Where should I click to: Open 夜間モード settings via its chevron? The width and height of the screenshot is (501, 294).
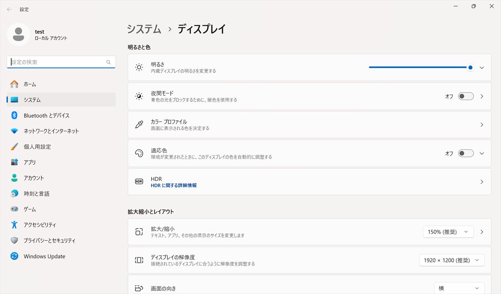click(x=482, y=96)
